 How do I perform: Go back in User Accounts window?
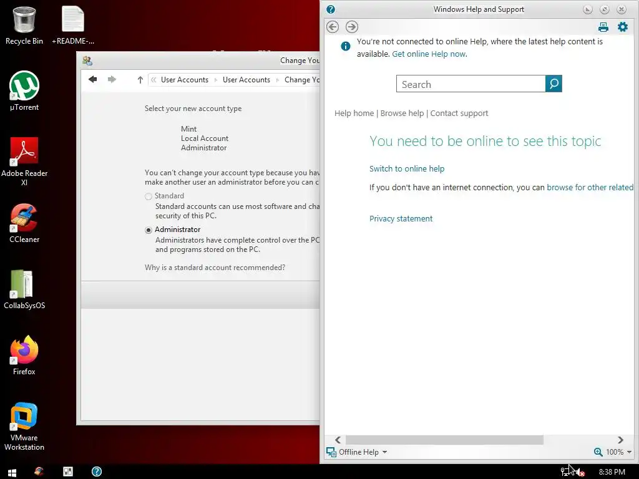point(93,79)
